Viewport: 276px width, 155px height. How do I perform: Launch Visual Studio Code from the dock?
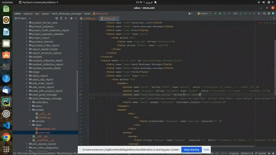click(x=6, y=125)
